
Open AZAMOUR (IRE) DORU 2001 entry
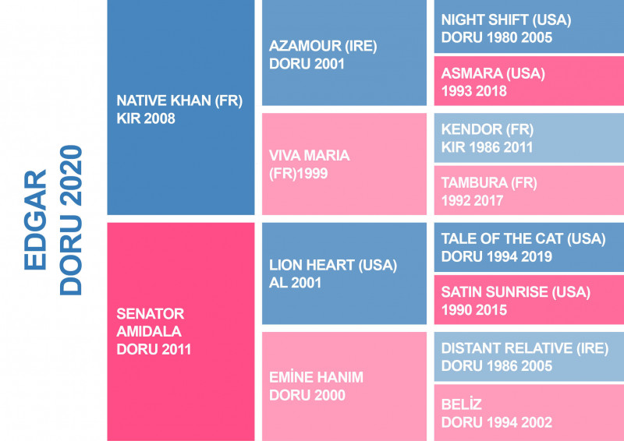[x=344, y=52]
